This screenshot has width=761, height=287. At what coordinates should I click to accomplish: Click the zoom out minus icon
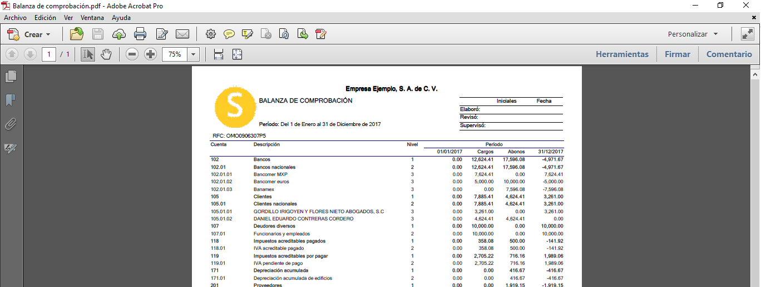[132, 54]
